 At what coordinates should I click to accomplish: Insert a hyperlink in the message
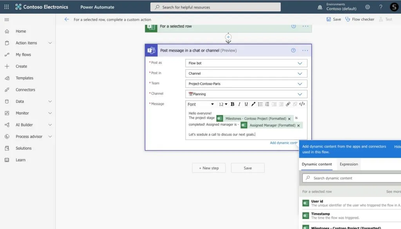[x=288, y=104]
